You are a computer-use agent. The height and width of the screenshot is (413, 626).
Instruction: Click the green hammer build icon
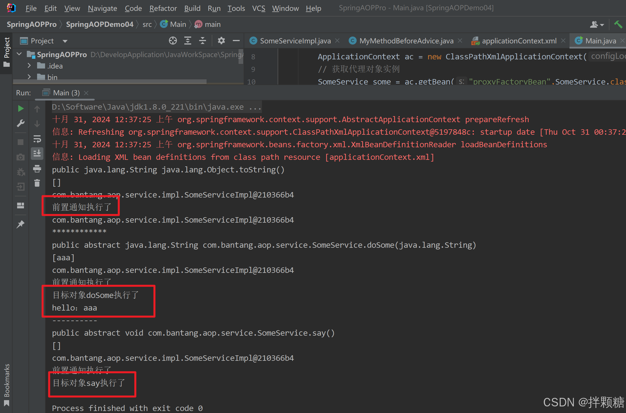[618, 25]
